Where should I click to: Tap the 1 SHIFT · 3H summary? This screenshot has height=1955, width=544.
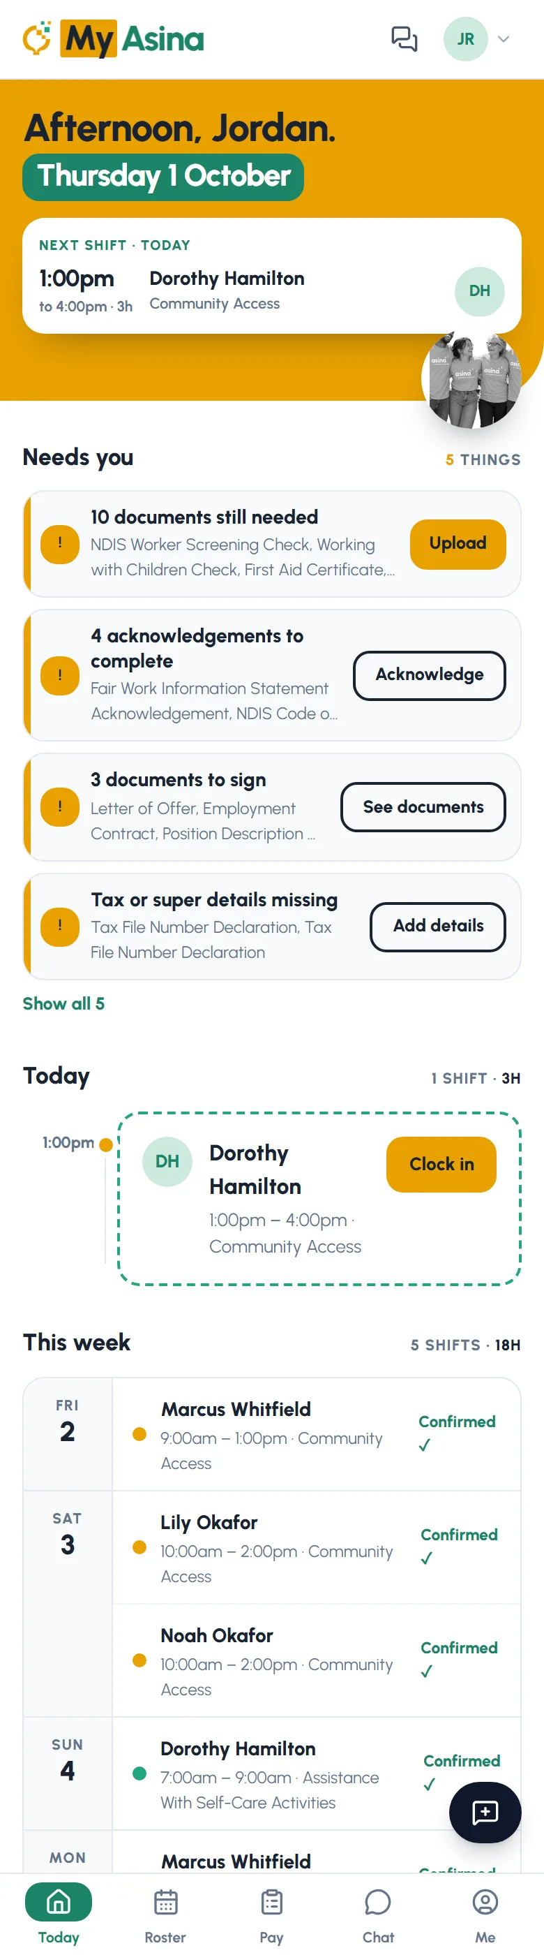tap(476, 1077)
